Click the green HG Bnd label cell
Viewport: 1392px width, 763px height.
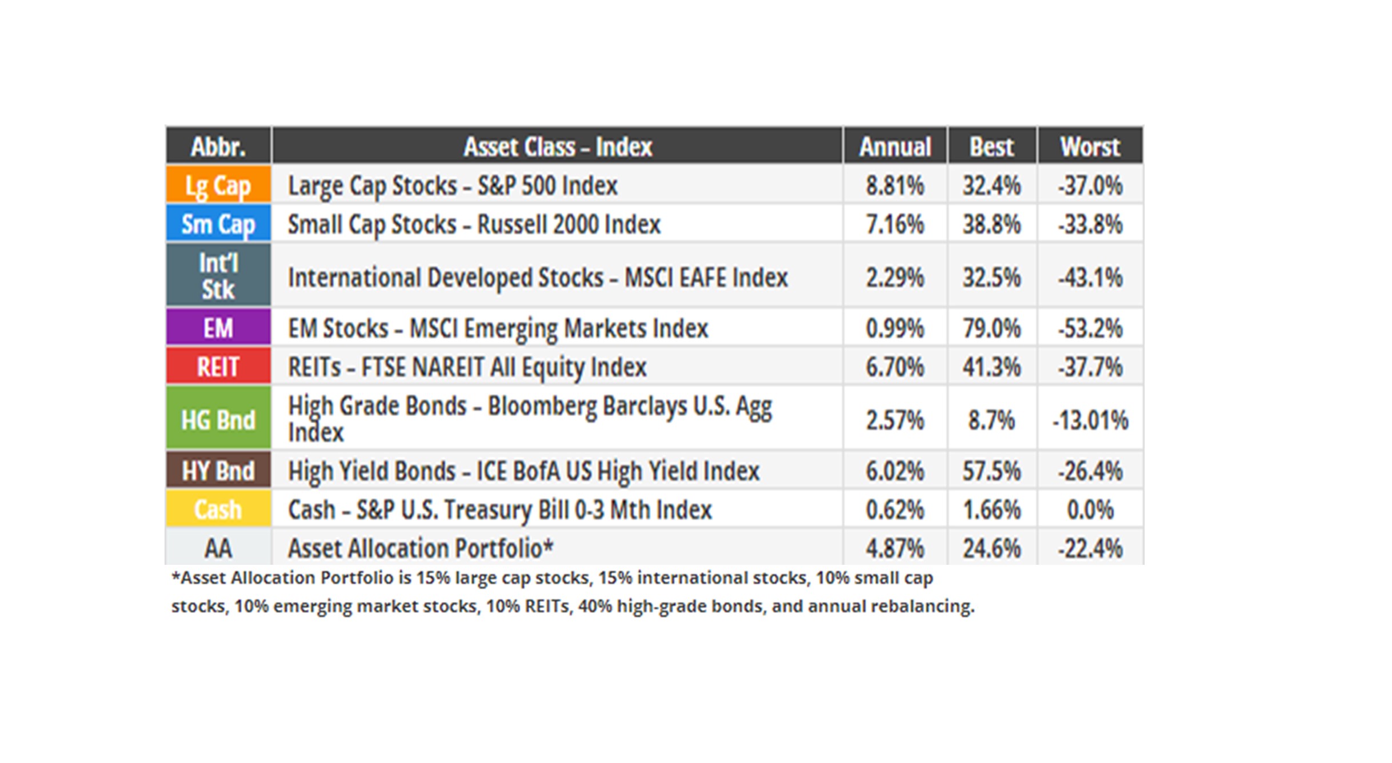(x=218, y=420)
